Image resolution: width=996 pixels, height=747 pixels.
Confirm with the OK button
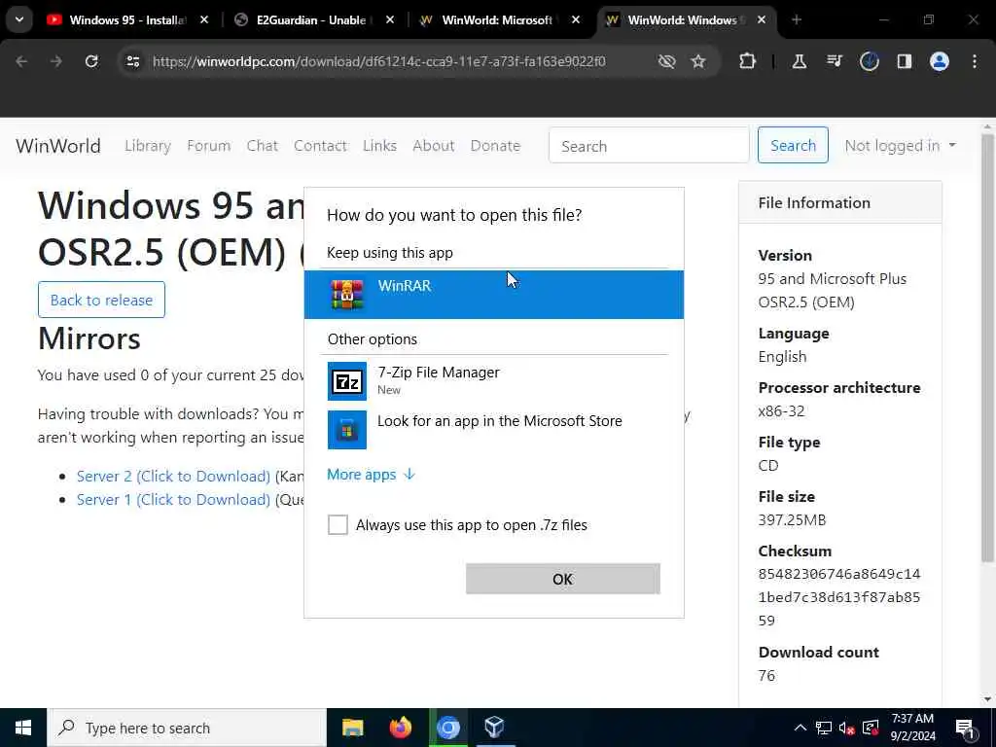563,579
